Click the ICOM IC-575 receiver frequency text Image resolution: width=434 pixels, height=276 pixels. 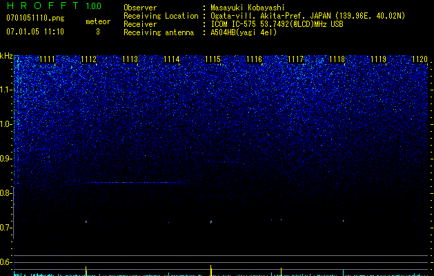(277, 24)
